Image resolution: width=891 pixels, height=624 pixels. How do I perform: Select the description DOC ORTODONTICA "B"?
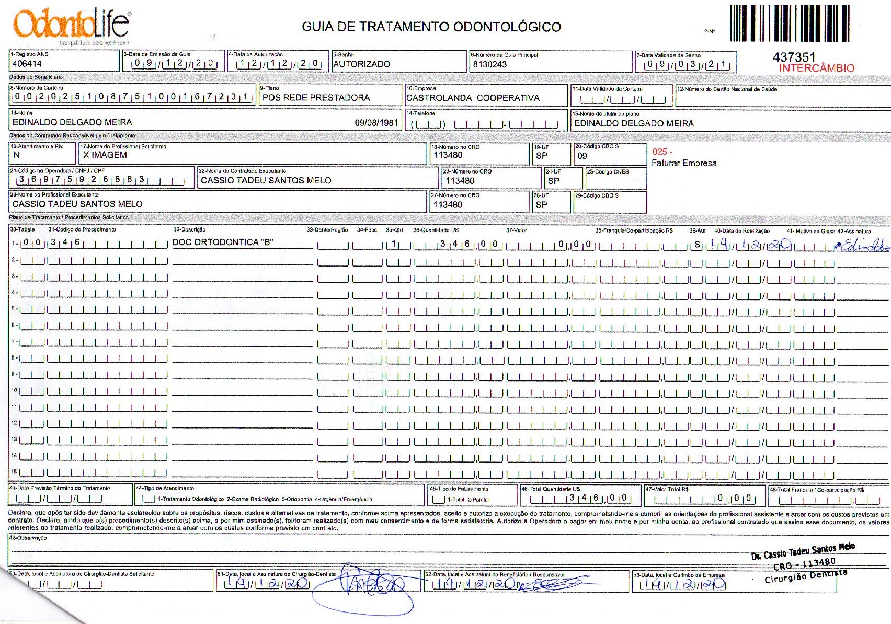click(223, 242)
